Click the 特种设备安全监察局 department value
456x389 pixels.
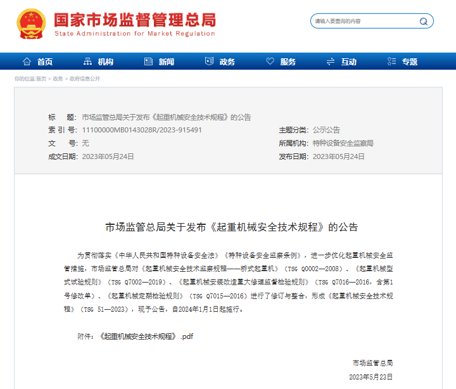coord(343,143)
